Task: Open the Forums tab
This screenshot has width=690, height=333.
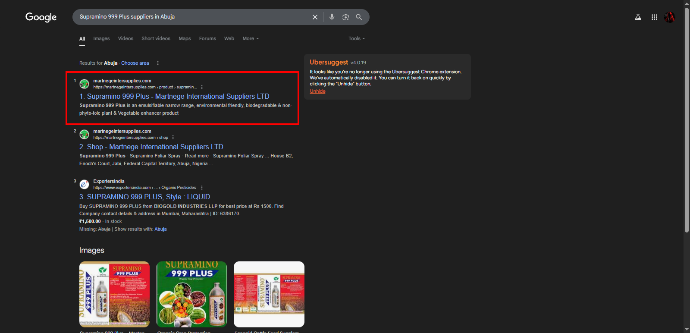Action: point(207,38)
